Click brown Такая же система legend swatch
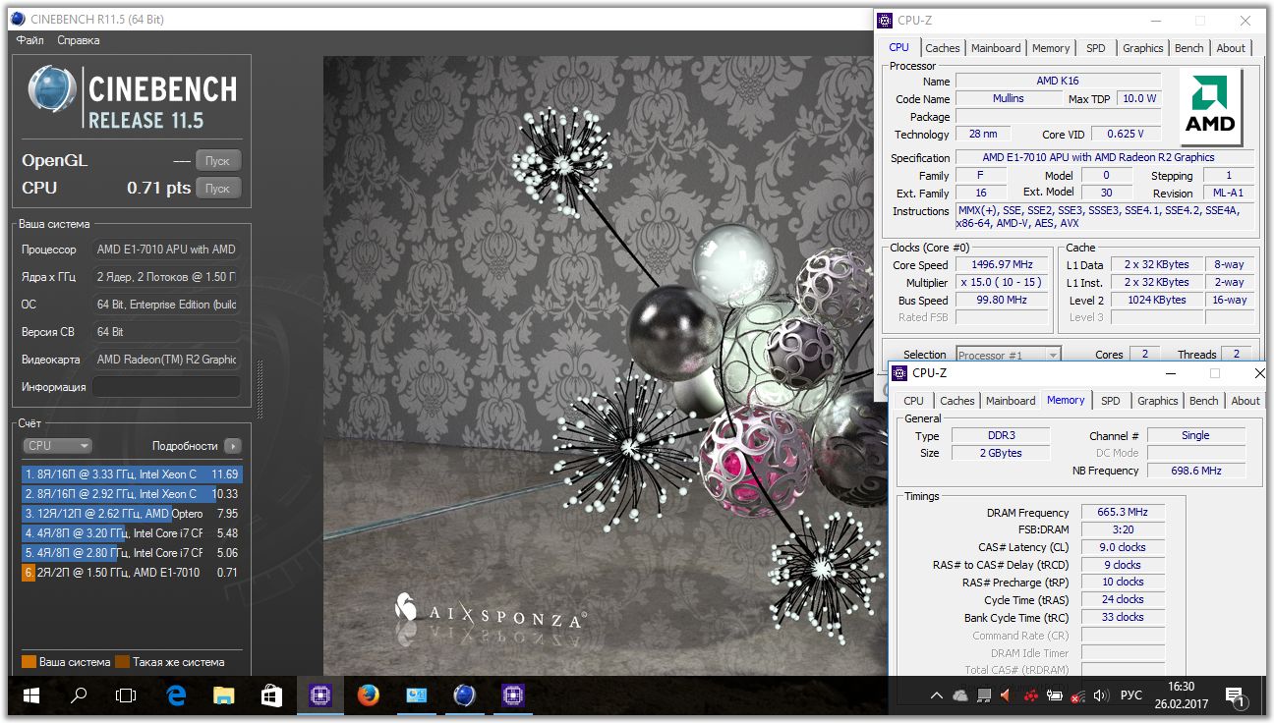The height and width of the screenshot is (723, 1274). (x=122, y=662)
